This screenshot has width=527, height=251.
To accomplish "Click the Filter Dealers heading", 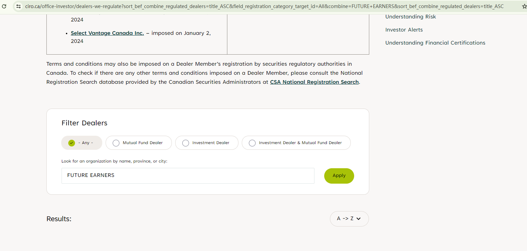I will (84, 123).
